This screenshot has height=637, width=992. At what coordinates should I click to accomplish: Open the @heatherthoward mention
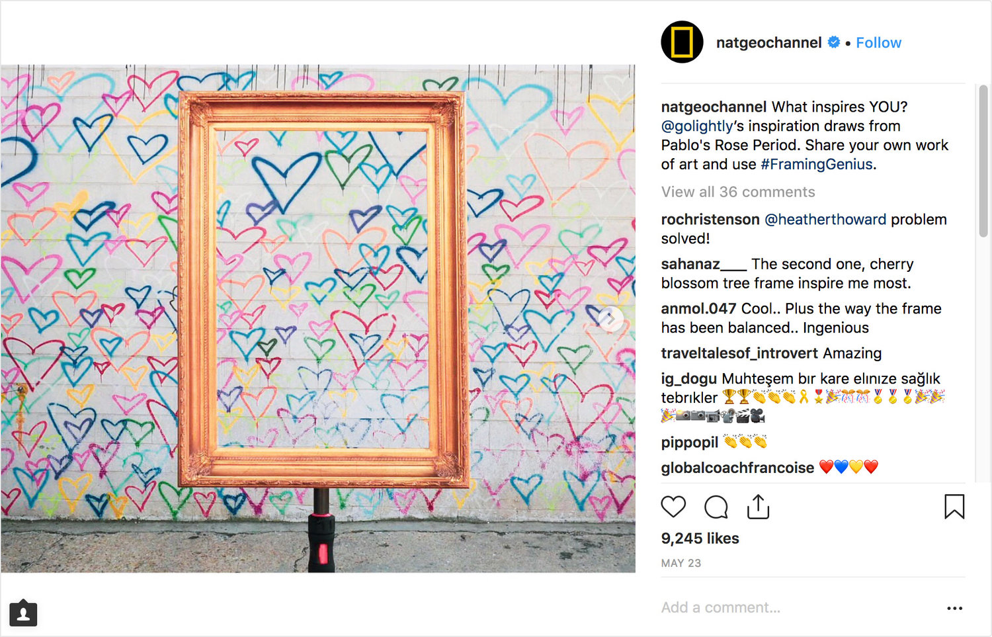pos(825,219)
